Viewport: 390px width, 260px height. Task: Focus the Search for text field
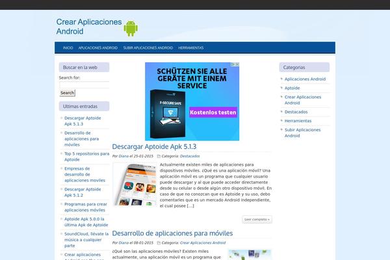click(x=84, y=85)
